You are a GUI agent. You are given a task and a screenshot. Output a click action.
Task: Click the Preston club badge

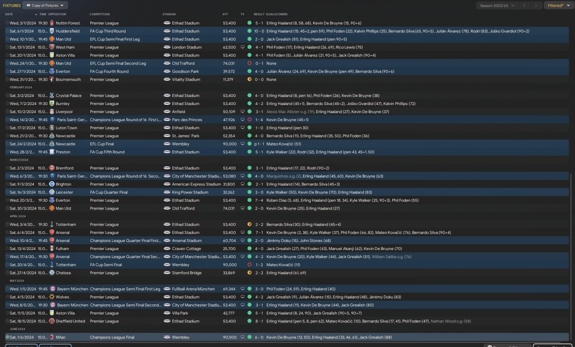point(52,152)
